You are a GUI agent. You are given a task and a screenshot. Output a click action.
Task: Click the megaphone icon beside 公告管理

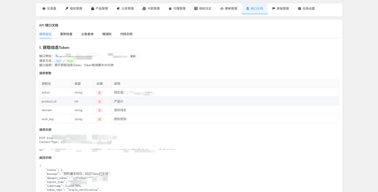coord(118,8)
